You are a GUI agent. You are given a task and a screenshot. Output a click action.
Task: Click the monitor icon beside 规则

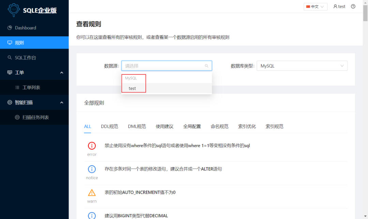coord(10,42)
